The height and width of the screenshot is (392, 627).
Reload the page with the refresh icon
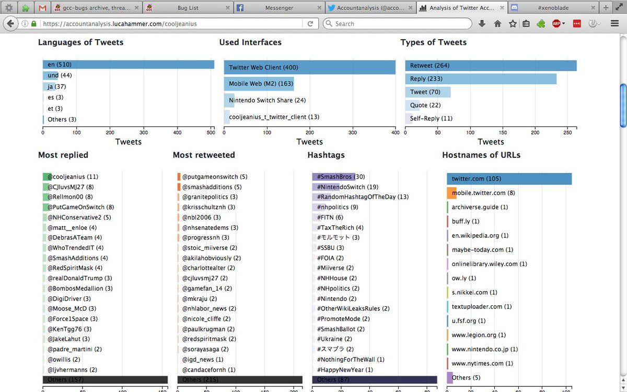[x=310, y=24]
